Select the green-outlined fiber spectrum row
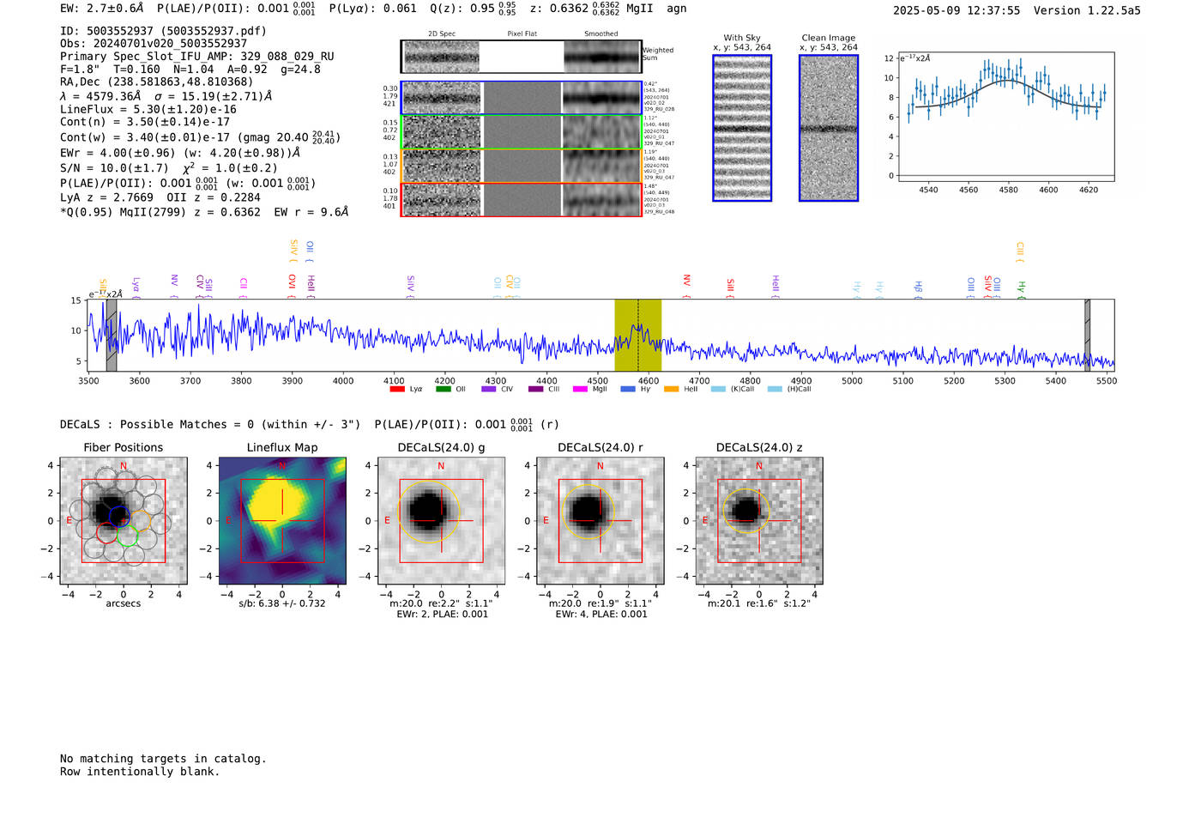The width and height of the screenshot is (1201, 818). (522, 132)
